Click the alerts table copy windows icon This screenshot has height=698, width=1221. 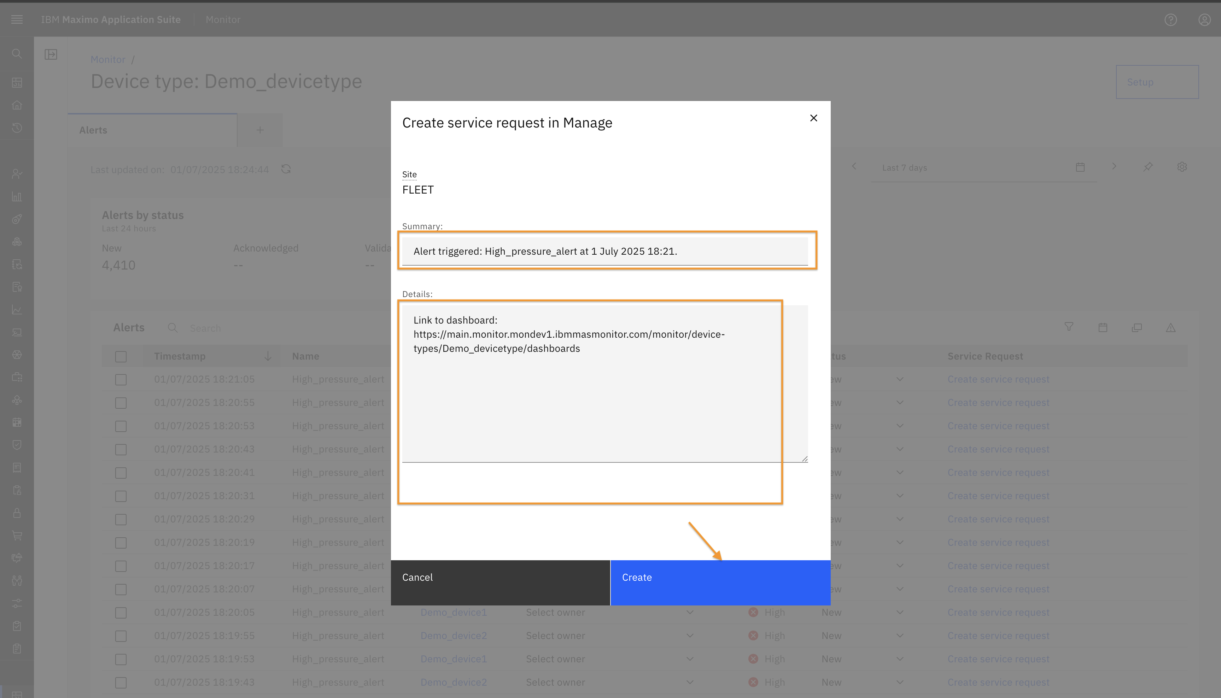(1137, 327)
